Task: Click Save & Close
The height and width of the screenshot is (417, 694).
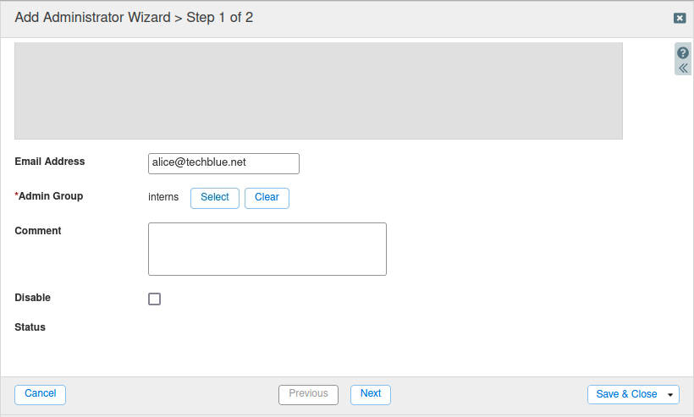Action: point(626,395)
